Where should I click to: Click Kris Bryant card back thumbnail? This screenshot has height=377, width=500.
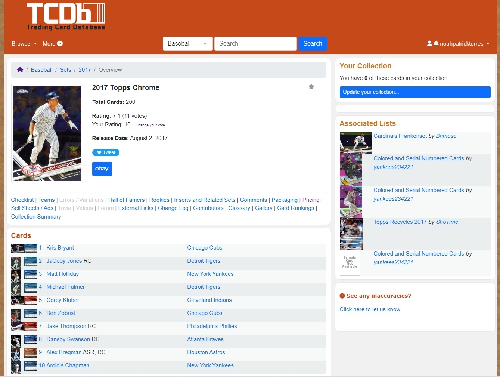coord(31,248)
